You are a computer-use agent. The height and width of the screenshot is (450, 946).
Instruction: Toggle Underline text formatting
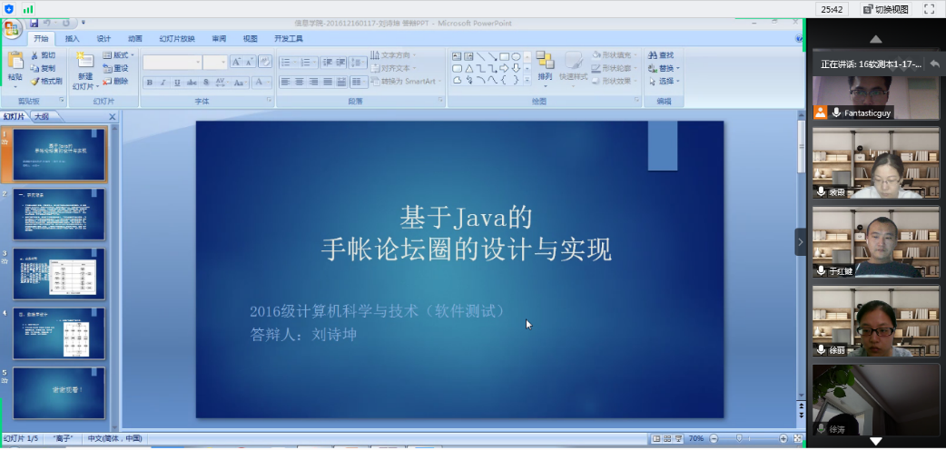pos(177,82)
